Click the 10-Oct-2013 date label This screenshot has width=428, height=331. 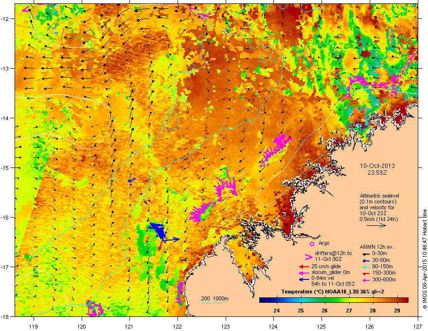(x=377, y=166)
